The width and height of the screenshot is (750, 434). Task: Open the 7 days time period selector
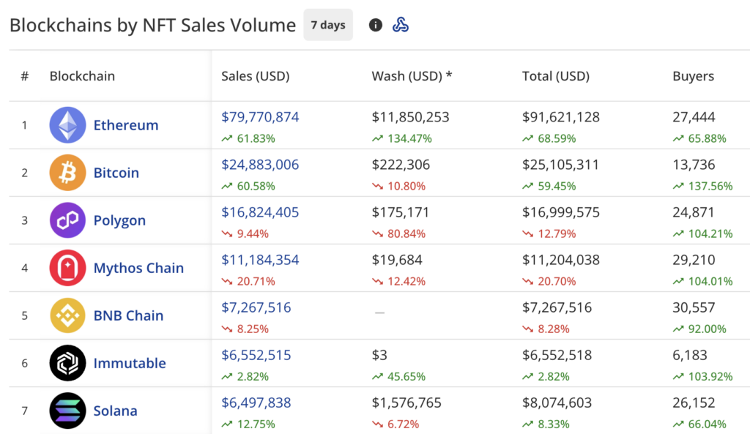[327, 24]
